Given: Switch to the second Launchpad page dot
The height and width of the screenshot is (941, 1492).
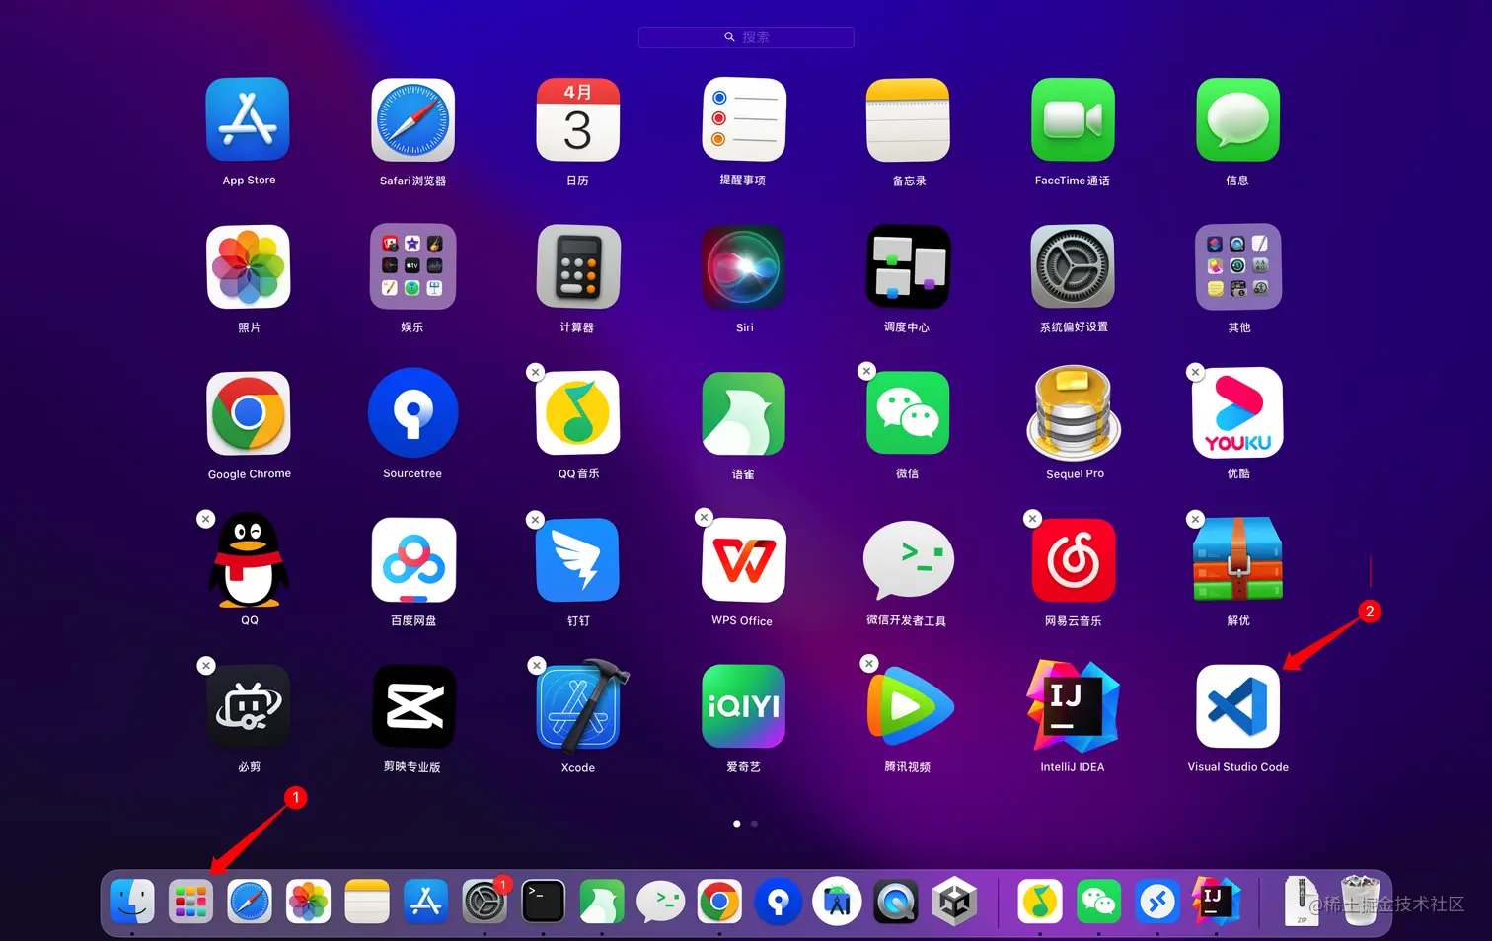Looking at the screenshot, I should pos(754,823).
